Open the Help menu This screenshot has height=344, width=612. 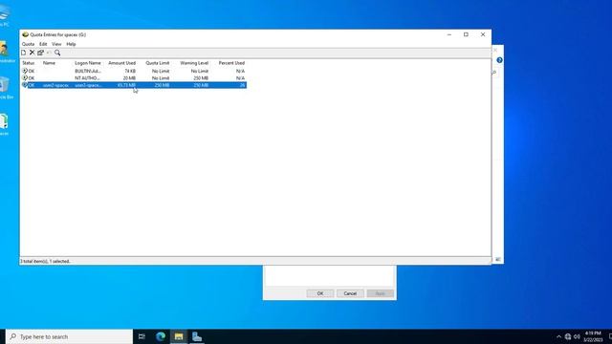coord(71,44)
